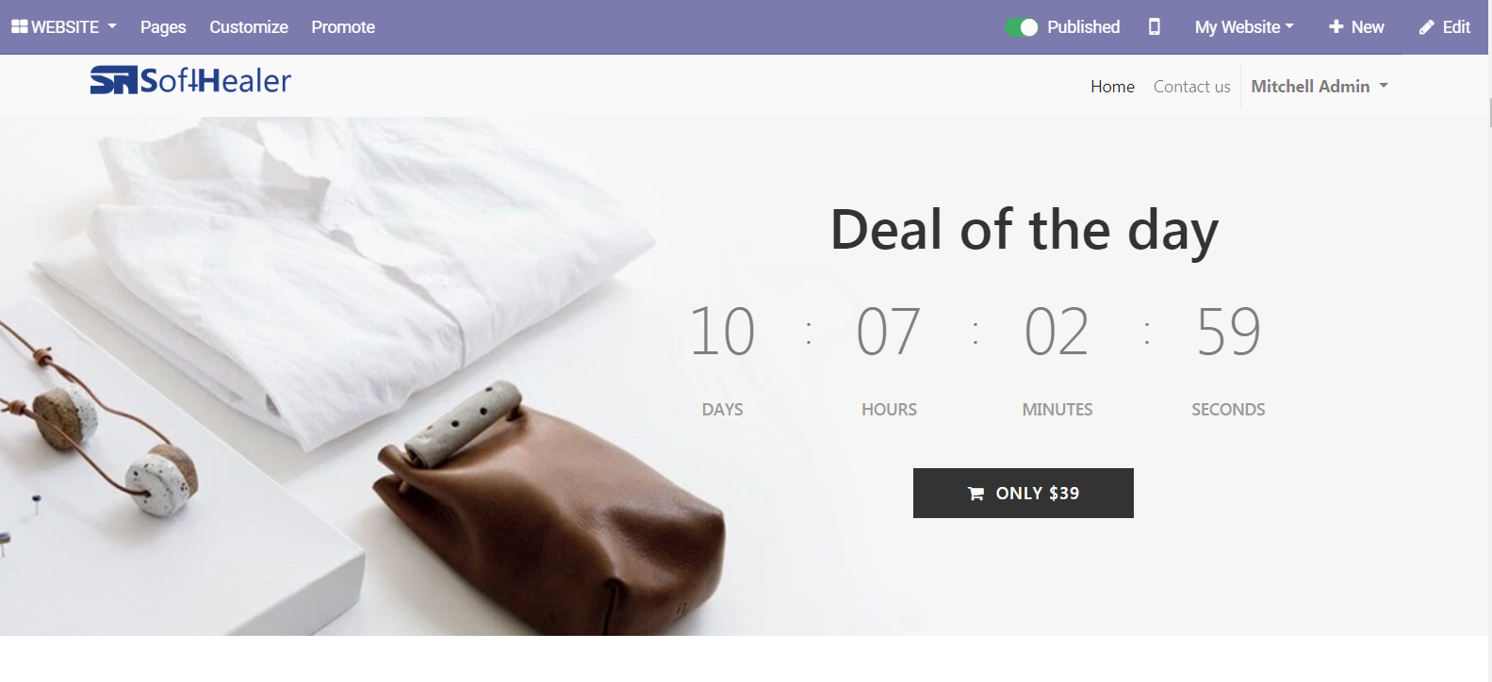Click the WEBSITE apps grid icon
1492x682 pixels.
(19, 26)
